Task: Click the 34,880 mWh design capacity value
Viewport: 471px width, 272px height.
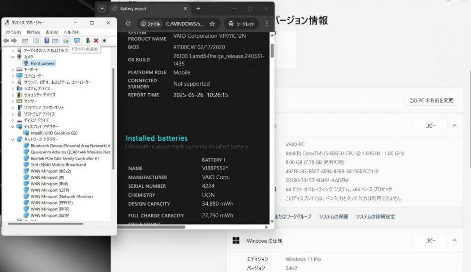Action: tap(218, 204)
